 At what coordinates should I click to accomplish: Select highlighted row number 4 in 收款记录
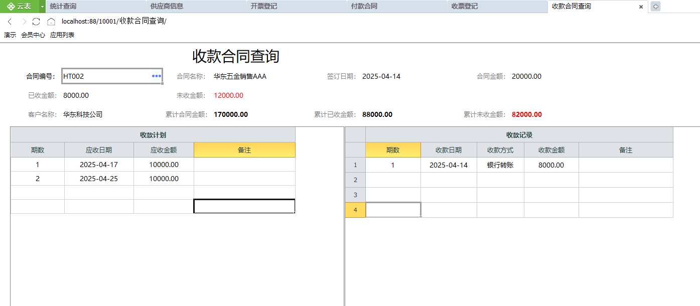click(355, 210)
